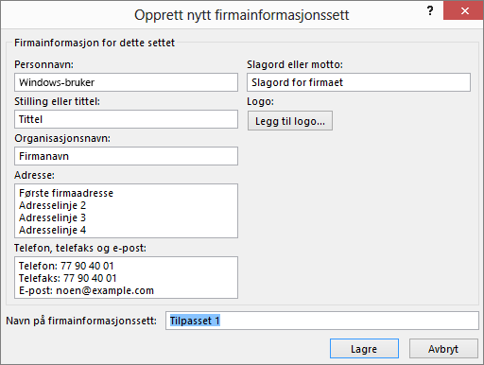This screenshot has height=365, width=484.
Task: Click the line 'Adresselinje 3'
Action: click(x=52, y=217)
